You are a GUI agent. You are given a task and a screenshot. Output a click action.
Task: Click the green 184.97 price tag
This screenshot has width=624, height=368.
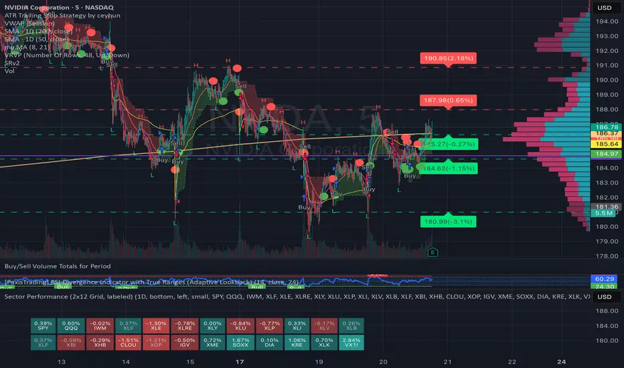click(x=607, y=154)
